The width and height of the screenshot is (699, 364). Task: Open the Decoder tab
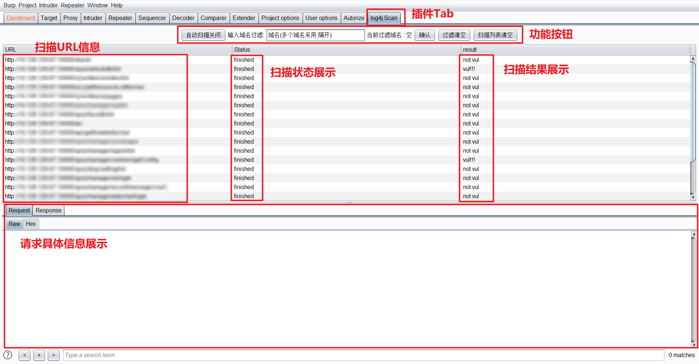pos(183,18)
